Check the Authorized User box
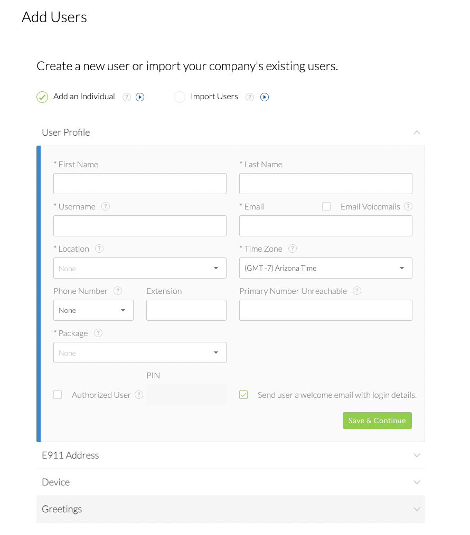Screen dimensions: 470x535 pos(58,394)
